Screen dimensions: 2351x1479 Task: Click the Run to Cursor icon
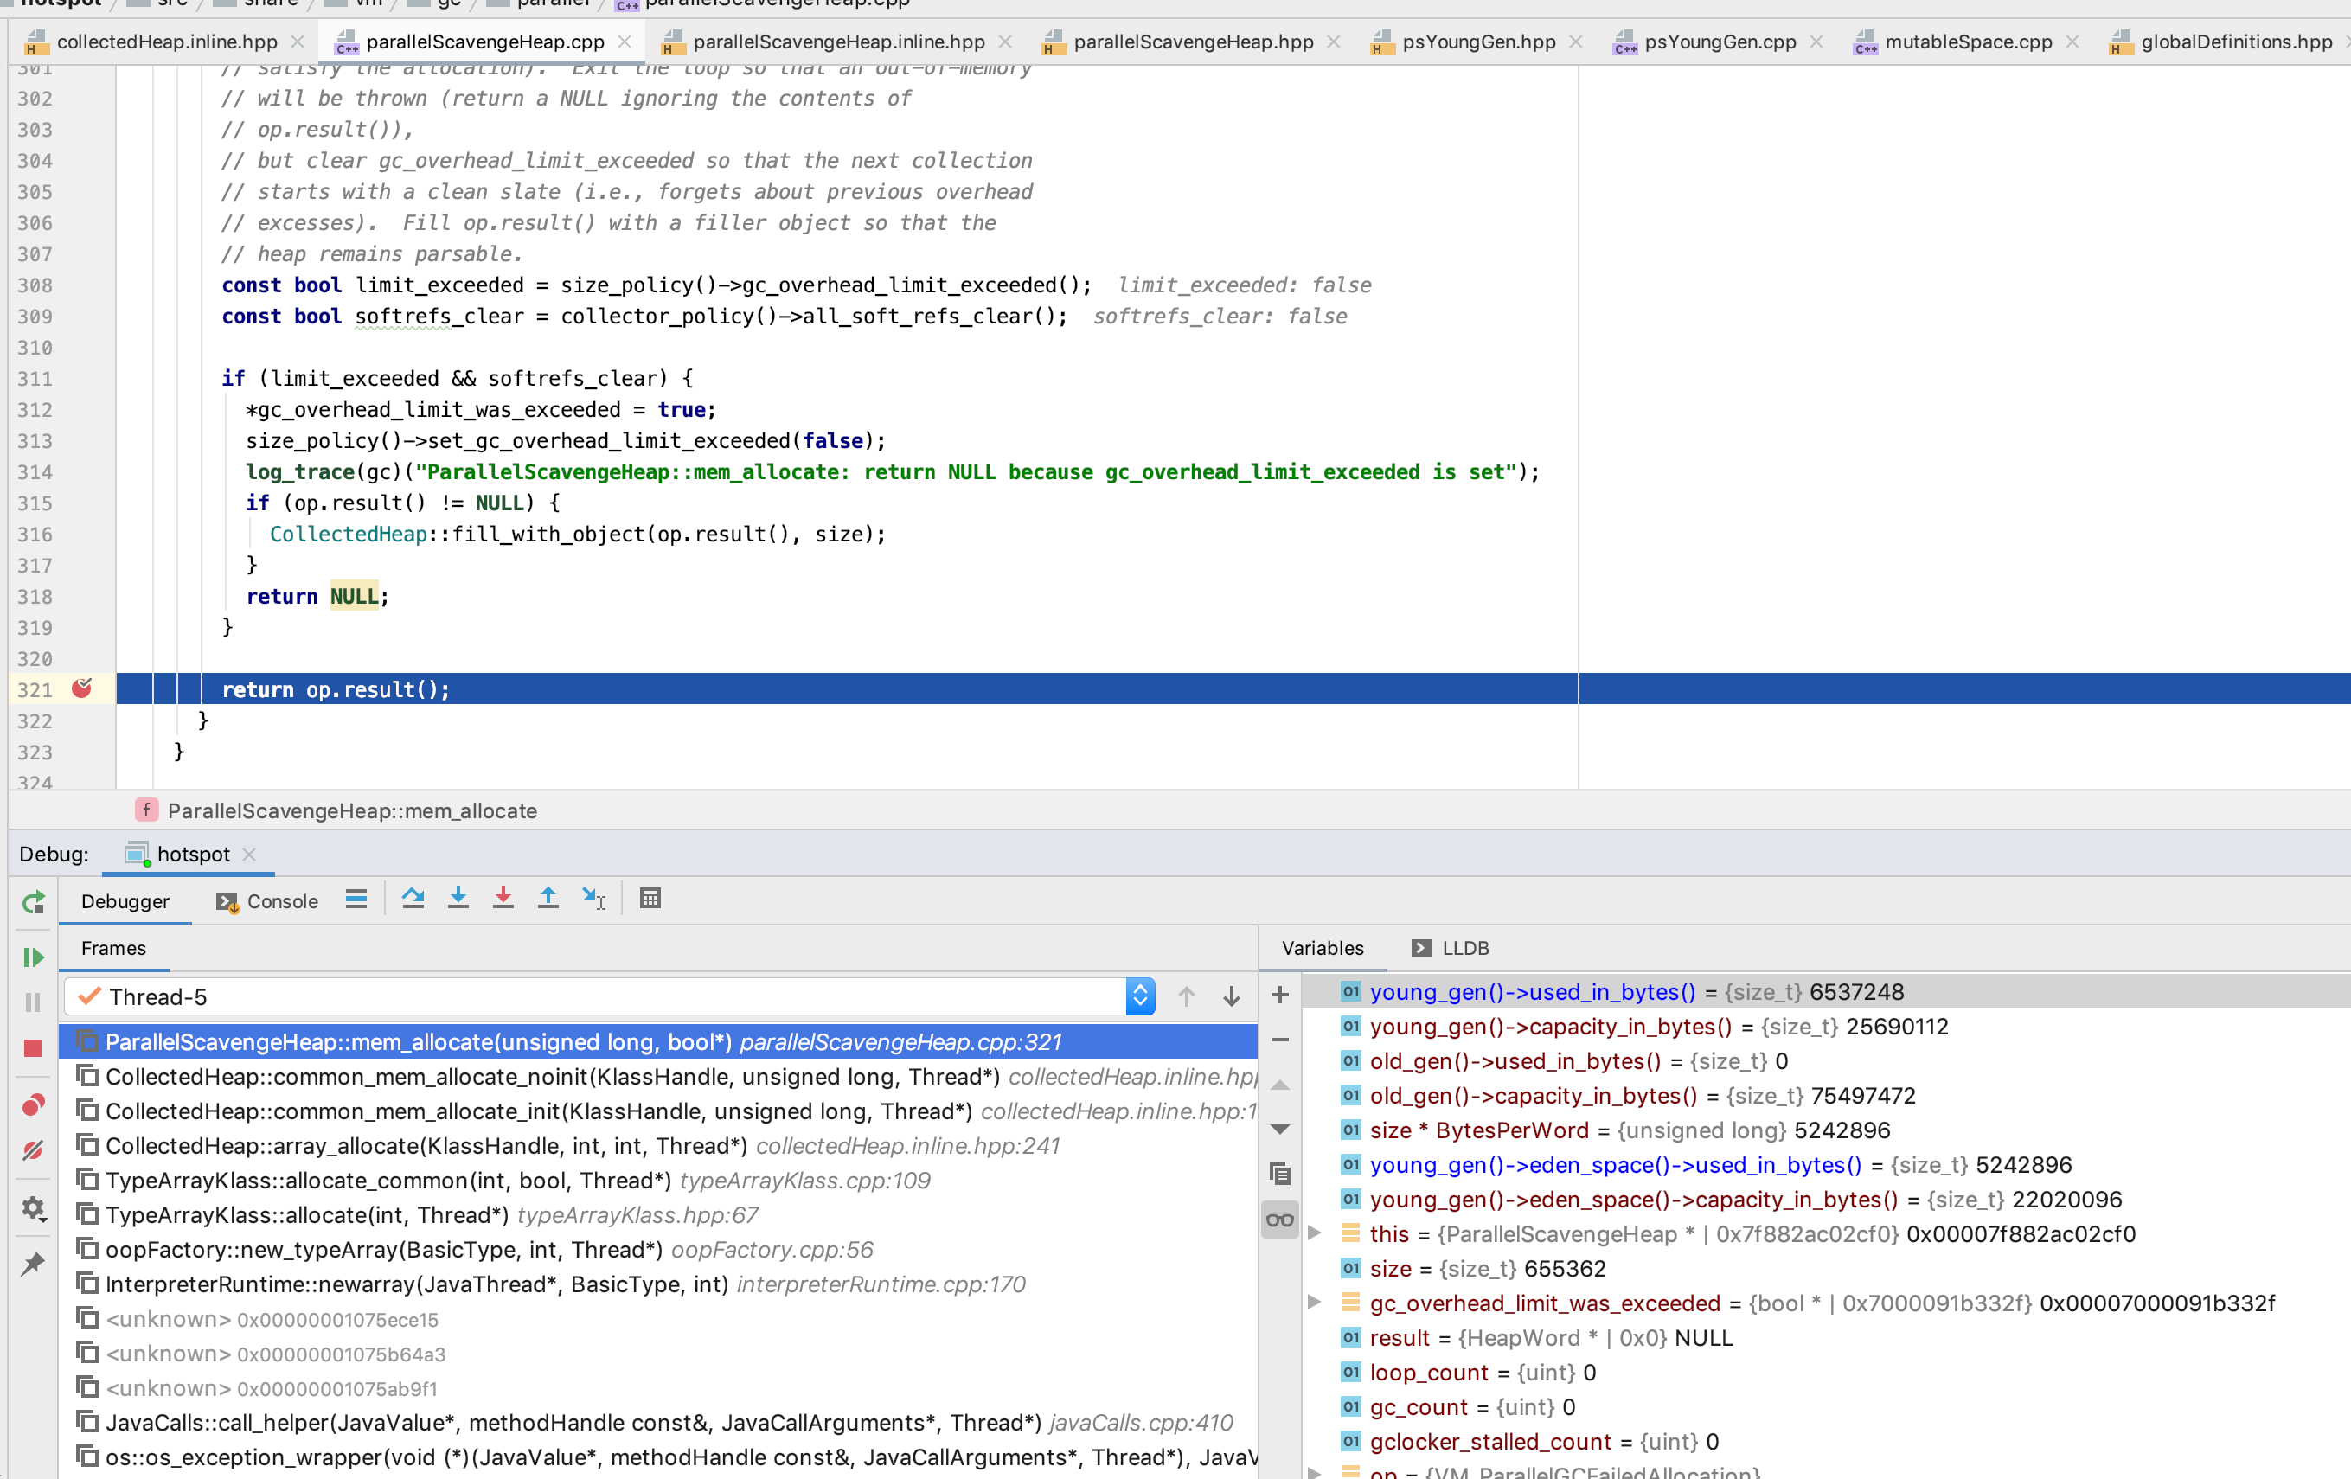[593, 898]
